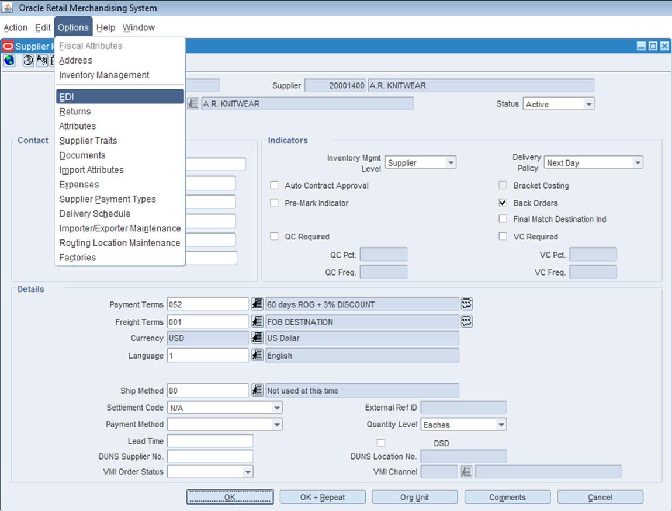This screenshot has width=672, height=511.
Task: Enable Auto Contract Approval
Action: pyautogui.click(x=274, y=185)
